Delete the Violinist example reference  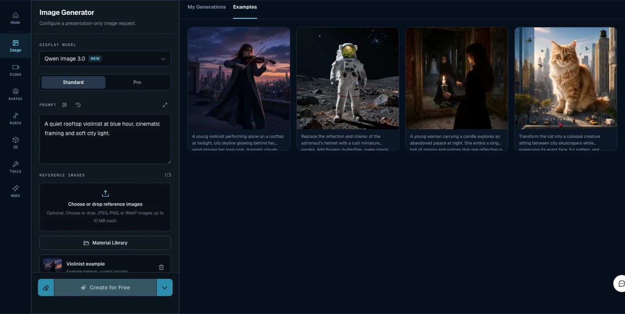pyautogui.click(x=161, y=267)
